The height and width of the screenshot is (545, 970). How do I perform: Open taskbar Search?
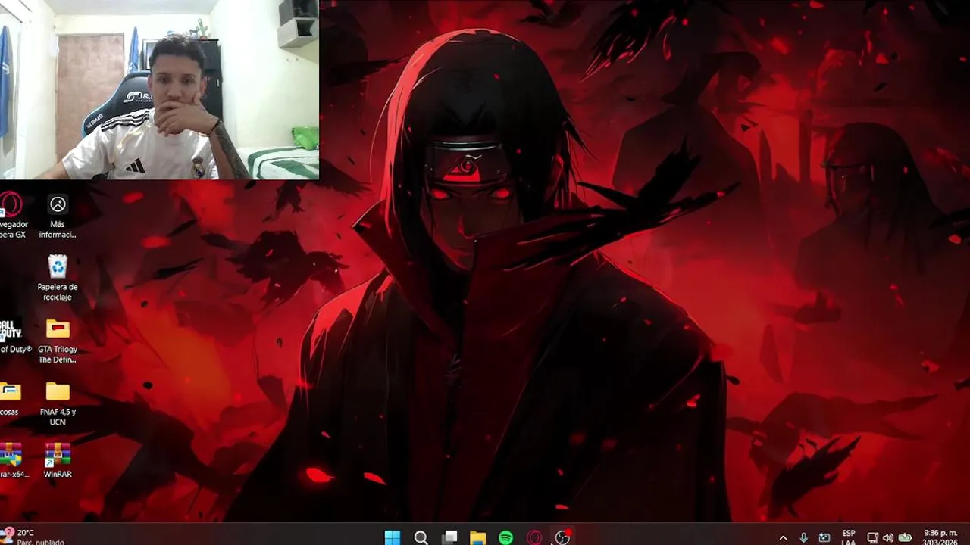pos(421,537)
